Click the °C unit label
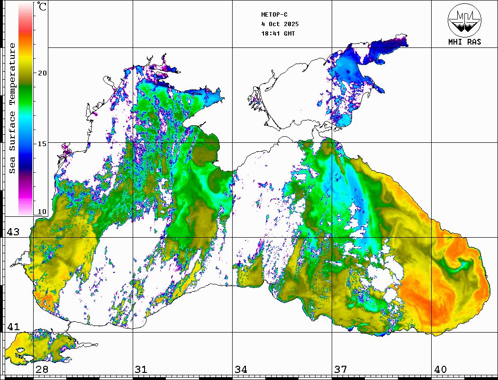Image resolution: width=498 pixels, height=380 pixels. (42, 7)
